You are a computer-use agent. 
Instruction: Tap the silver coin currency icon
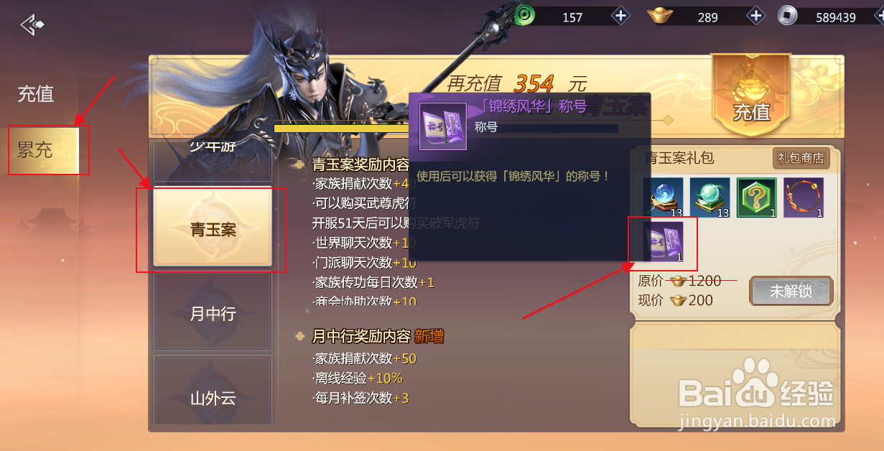point(788,15)
